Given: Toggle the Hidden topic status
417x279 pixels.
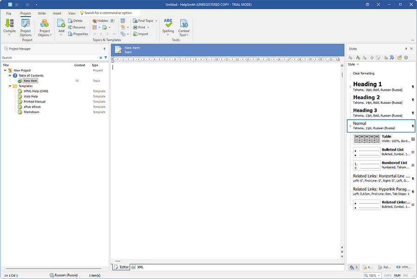Looking at the screenshot, I should [100, 21].
